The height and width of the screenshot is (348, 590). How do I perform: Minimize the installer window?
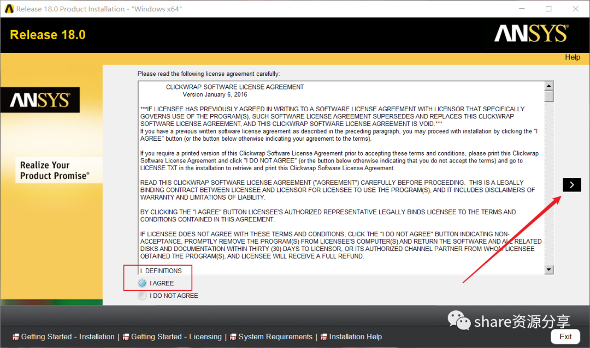522,9
